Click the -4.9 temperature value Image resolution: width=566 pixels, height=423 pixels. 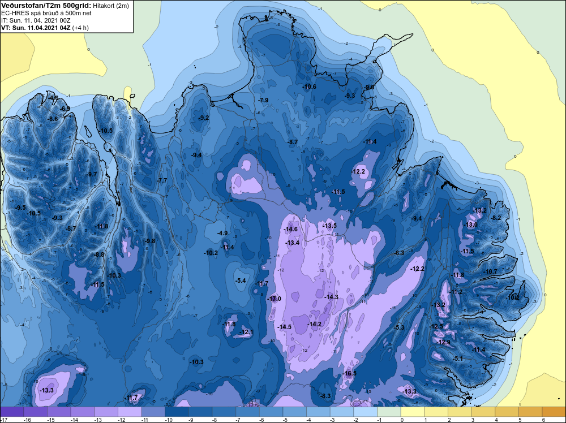pos(222,234)
